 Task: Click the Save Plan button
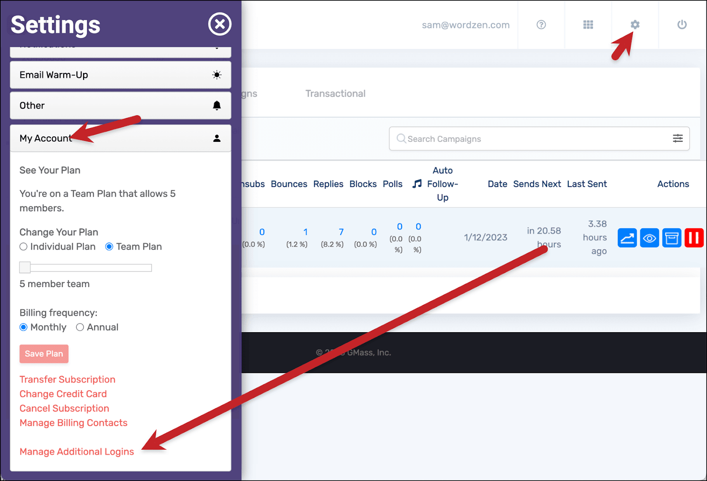(44, 354)
